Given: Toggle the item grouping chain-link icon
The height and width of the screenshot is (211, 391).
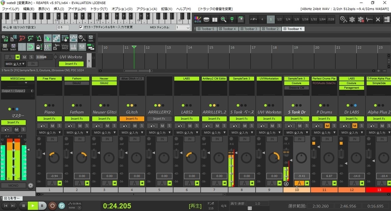Looking at the screenshot, I should tap(56, 39).
